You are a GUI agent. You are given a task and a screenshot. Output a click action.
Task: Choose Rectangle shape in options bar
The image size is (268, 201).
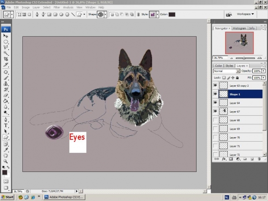coord(49,15)
